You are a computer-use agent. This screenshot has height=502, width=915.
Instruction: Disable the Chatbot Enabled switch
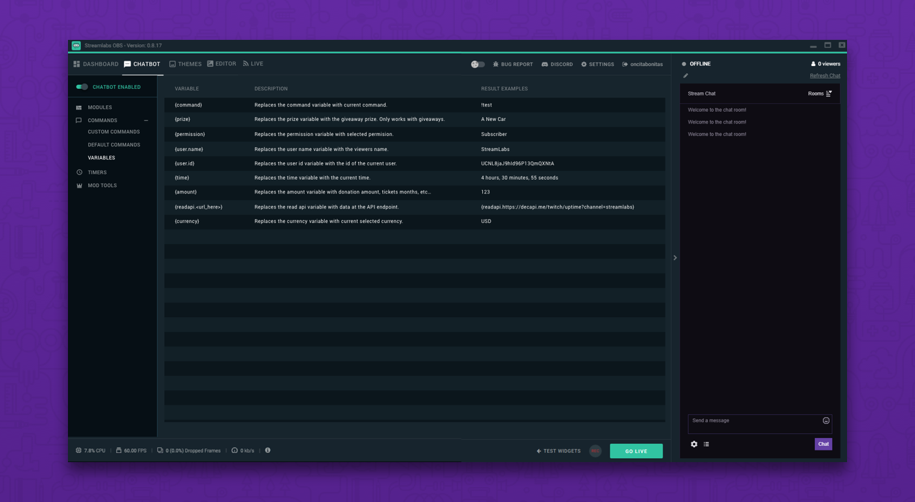pos(82,87)
